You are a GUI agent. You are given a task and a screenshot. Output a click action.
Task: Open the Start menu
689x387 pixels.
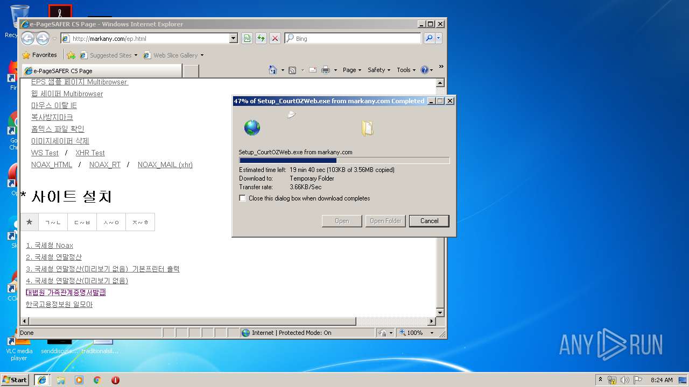click(x=15, y=379)
